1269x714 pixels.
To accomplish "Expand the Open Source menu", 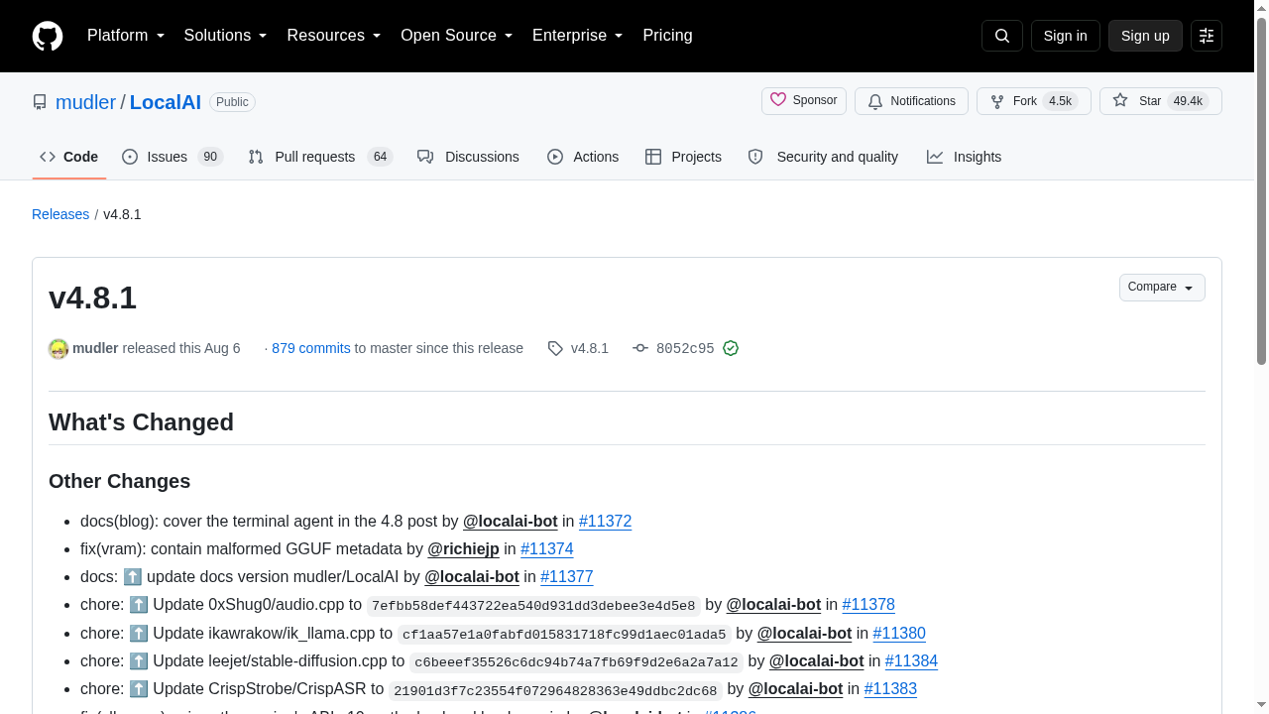I will 457,36.
